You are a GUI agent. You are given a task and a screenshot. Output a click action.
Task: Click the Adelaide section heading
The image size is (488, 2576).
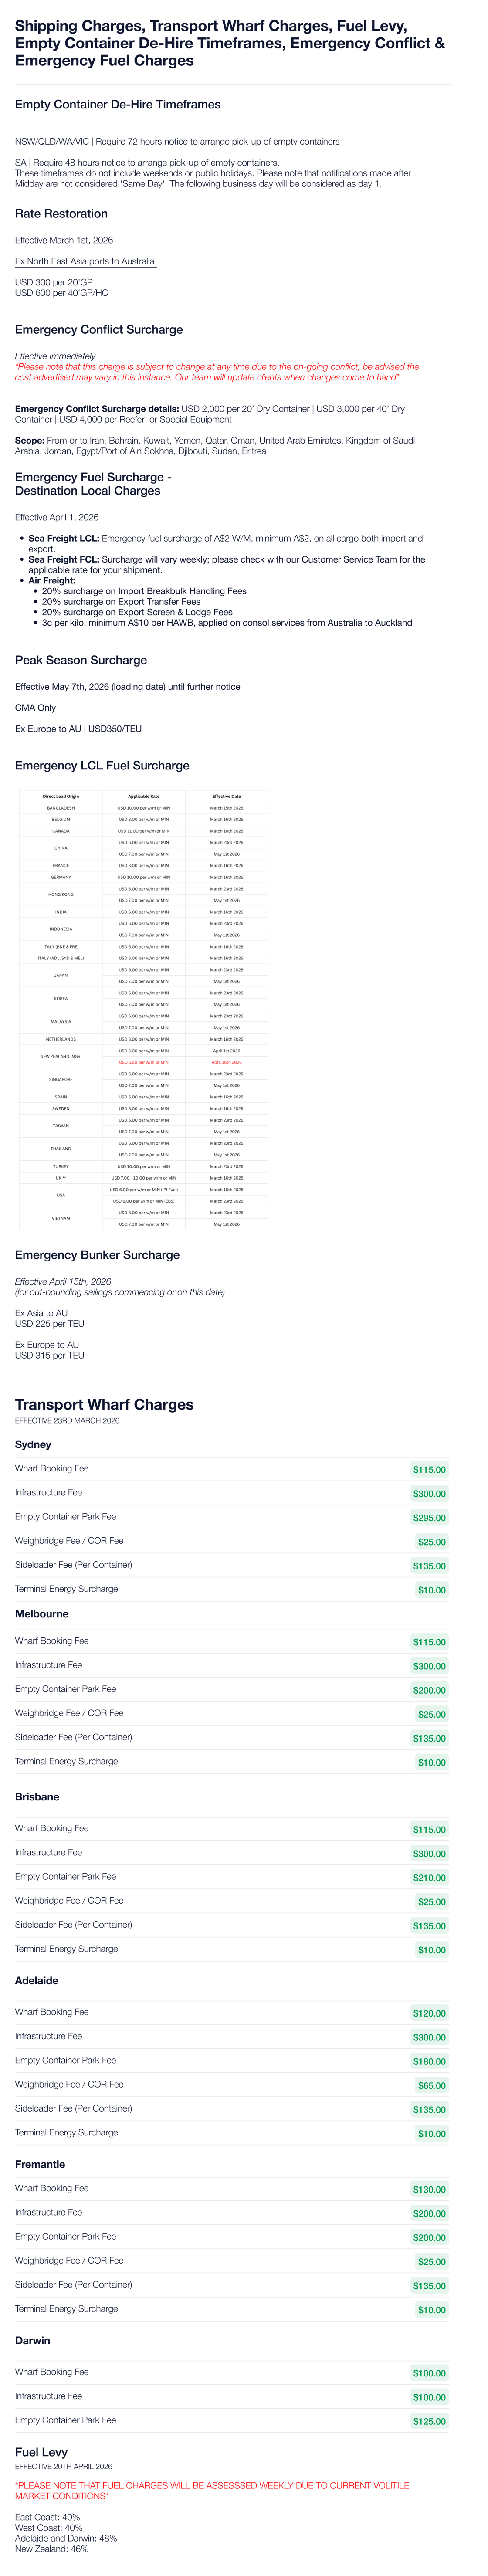tap(36, 1980)
